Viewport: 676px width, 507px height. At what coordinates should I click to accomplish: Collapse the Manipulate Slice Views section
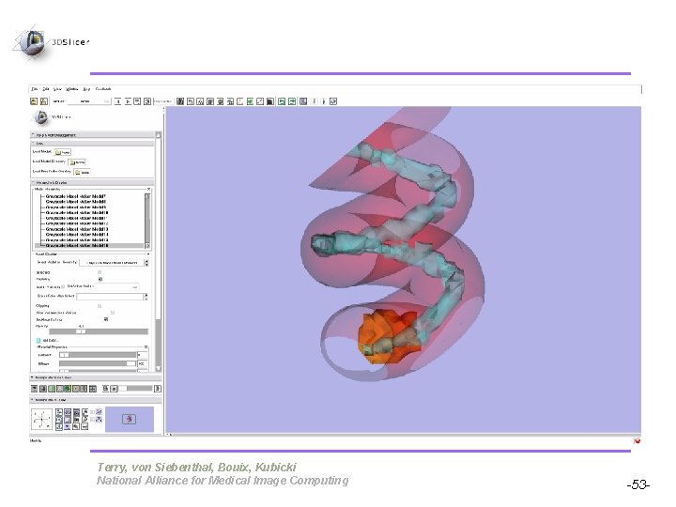point(96,377)
